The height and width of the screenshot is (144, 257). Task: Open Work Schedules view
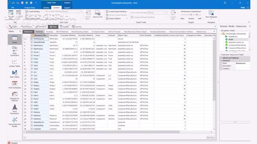(15, 85)
